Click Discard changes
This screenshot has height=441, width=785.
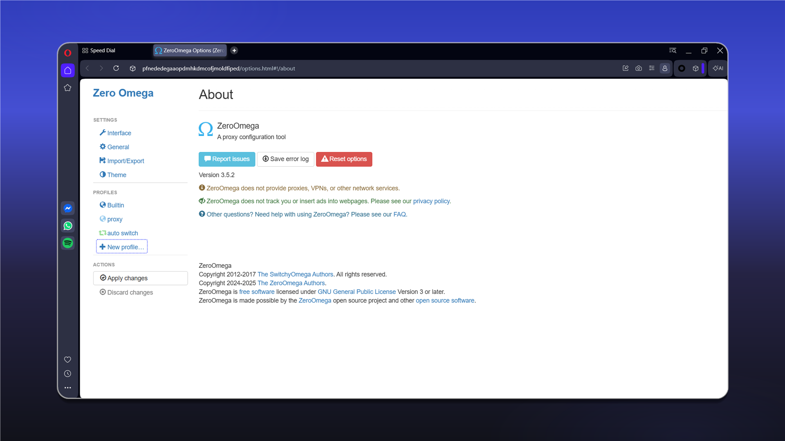pyautogui.click(x=126, y=292)
